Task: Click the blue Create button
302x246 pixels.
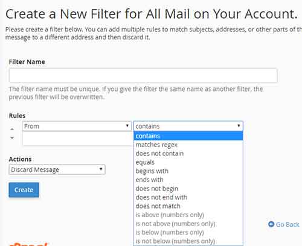Action: (x=24, y=190)
